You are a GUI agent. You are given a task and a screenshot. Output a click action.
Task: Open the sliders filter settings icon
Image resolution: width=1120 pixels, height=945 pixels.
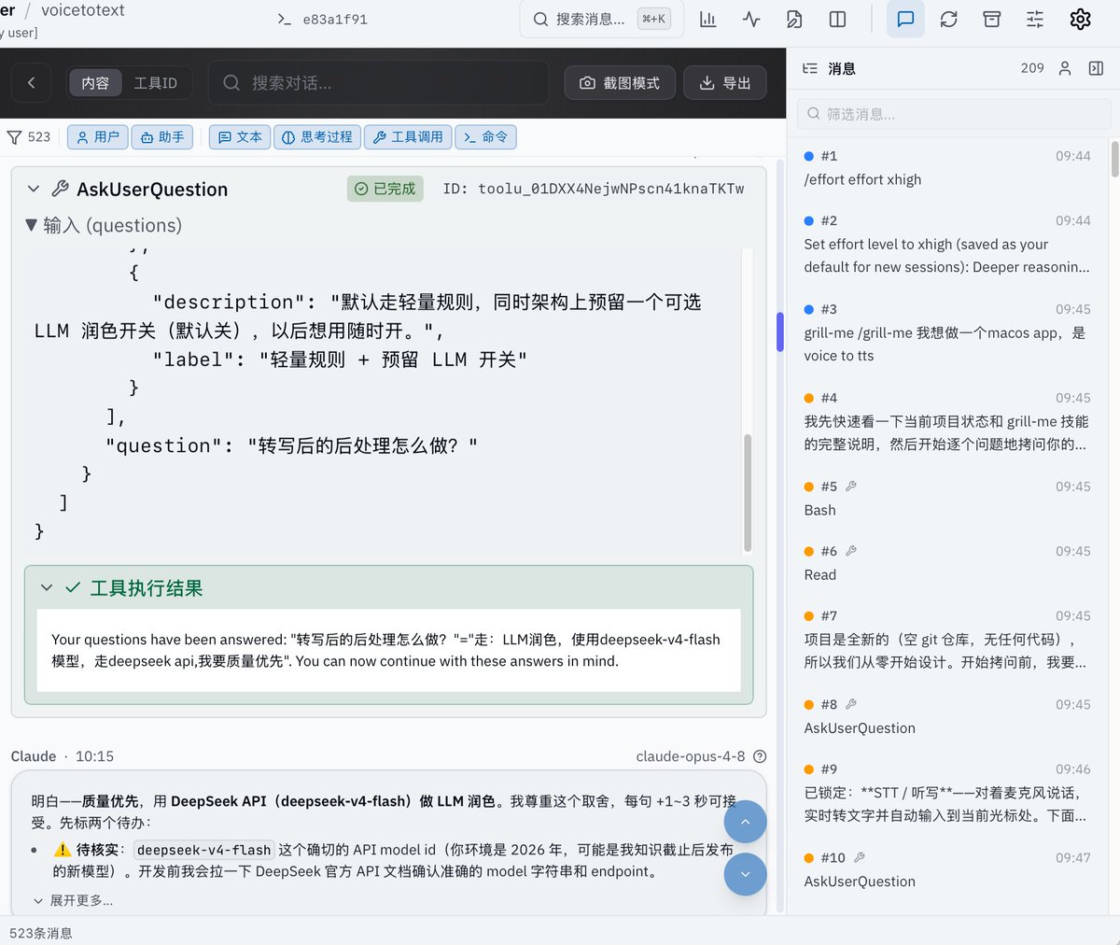[1035, 19]
